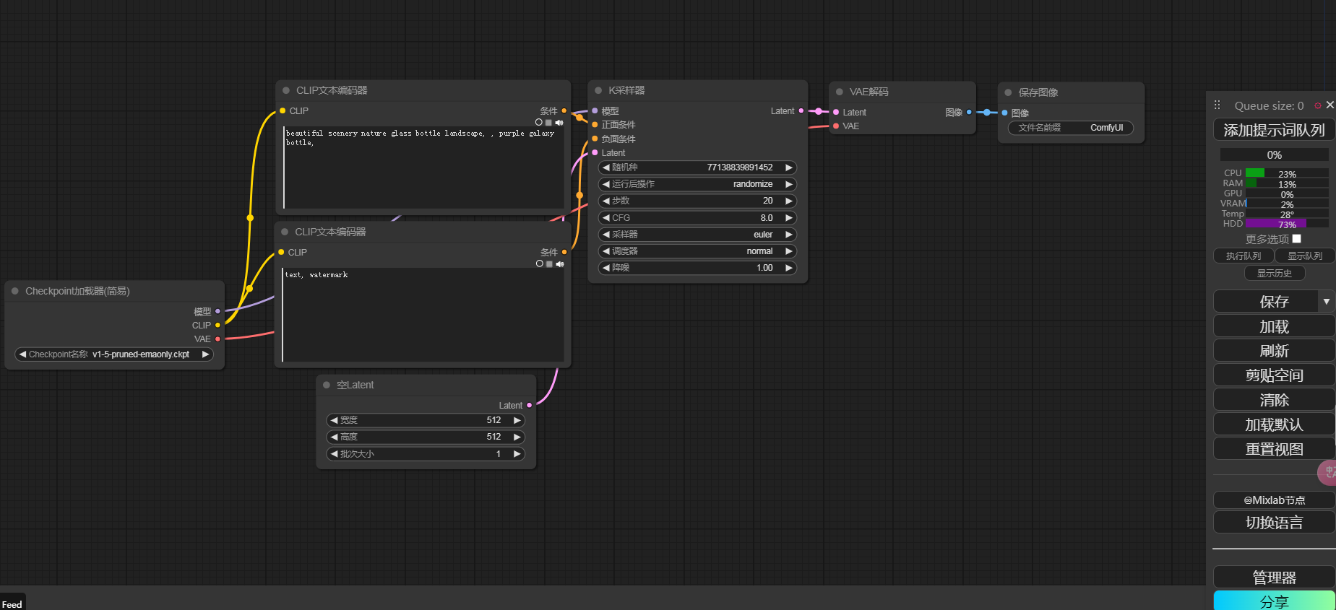The height and width of the screenshot is (610, 1336).
Task: Increase 步数 with the right arrow
Action: point(789,201)
